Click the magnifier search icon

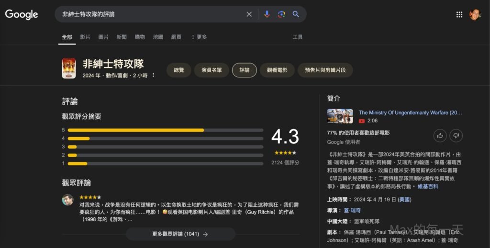[x=296, y=14]
